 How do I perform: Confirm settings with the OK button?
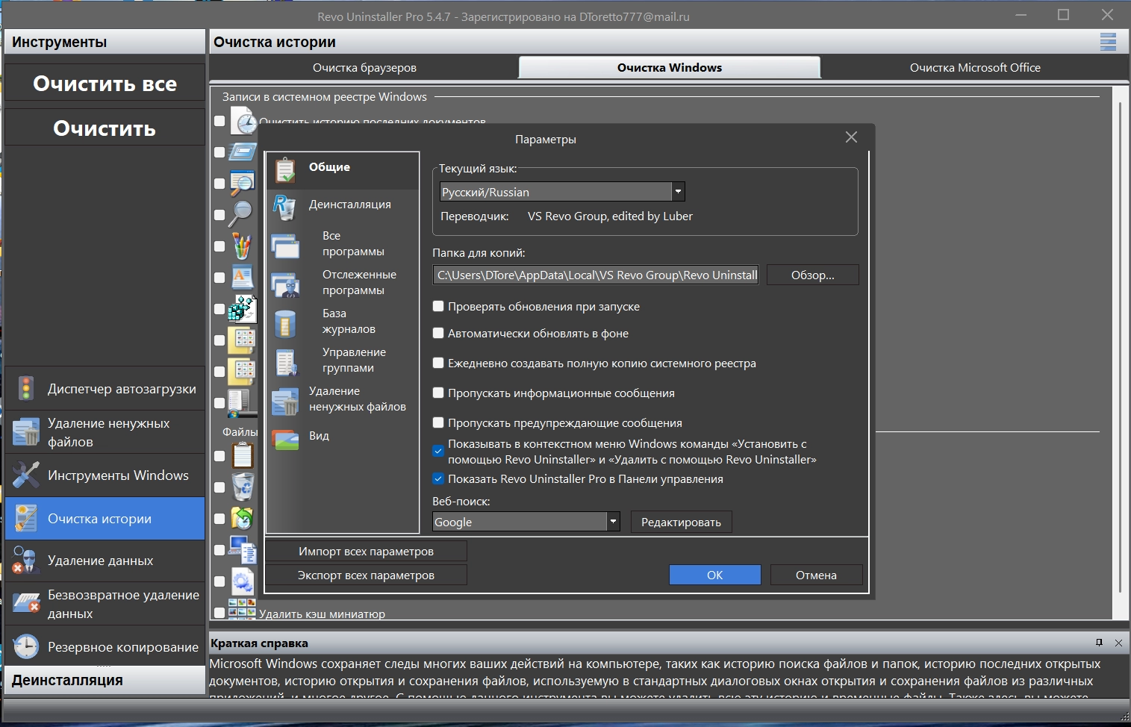pos(714,575)
